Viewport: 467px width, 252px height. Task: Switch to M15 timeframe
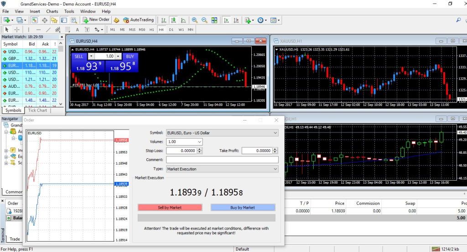click(x=132, y=30)
